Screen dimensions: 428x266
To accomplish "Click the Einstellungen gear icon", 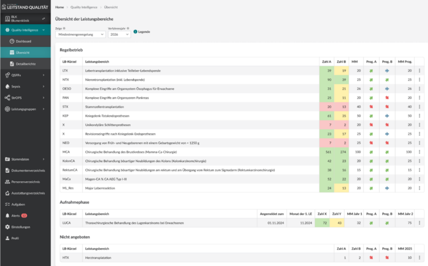I will point(7,227).
